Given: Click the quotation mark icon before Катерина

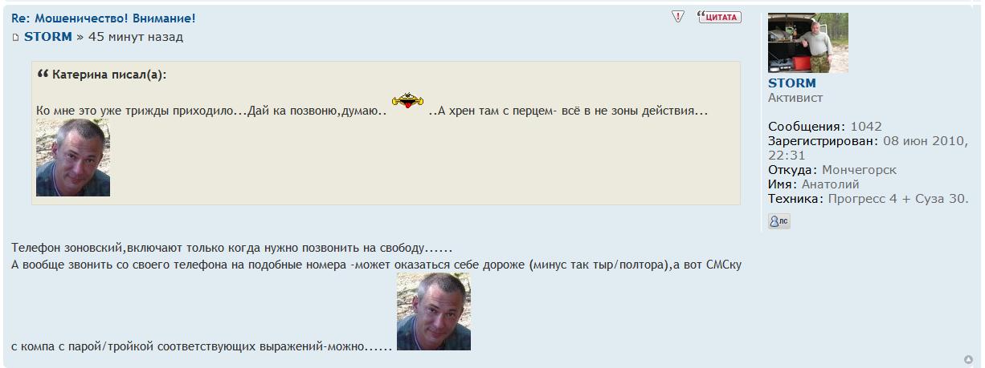Looking at the screenshot, I should 43,75.
